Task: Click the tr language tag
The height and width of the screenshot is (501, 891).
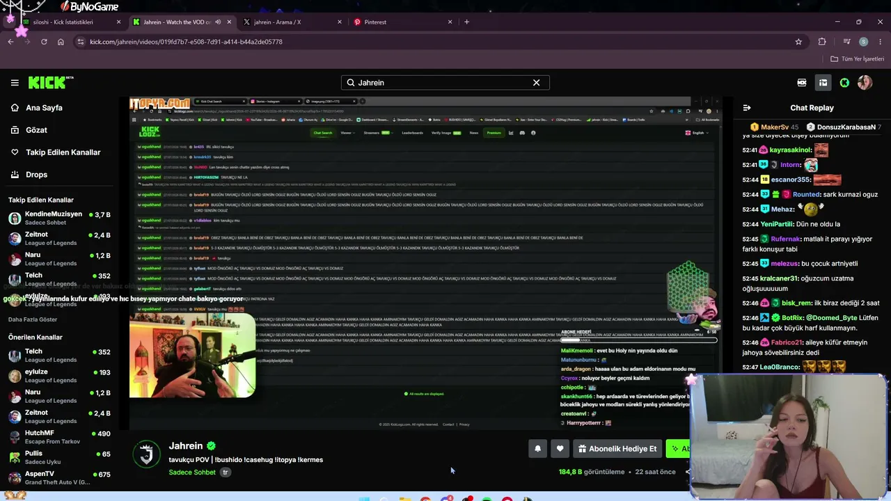Action: click(225, 472)
